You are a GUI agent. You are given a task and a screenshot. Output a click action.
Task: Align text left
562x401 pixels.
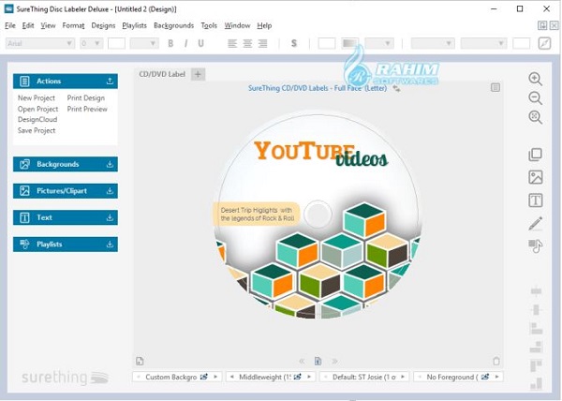(x=232, y=43)
